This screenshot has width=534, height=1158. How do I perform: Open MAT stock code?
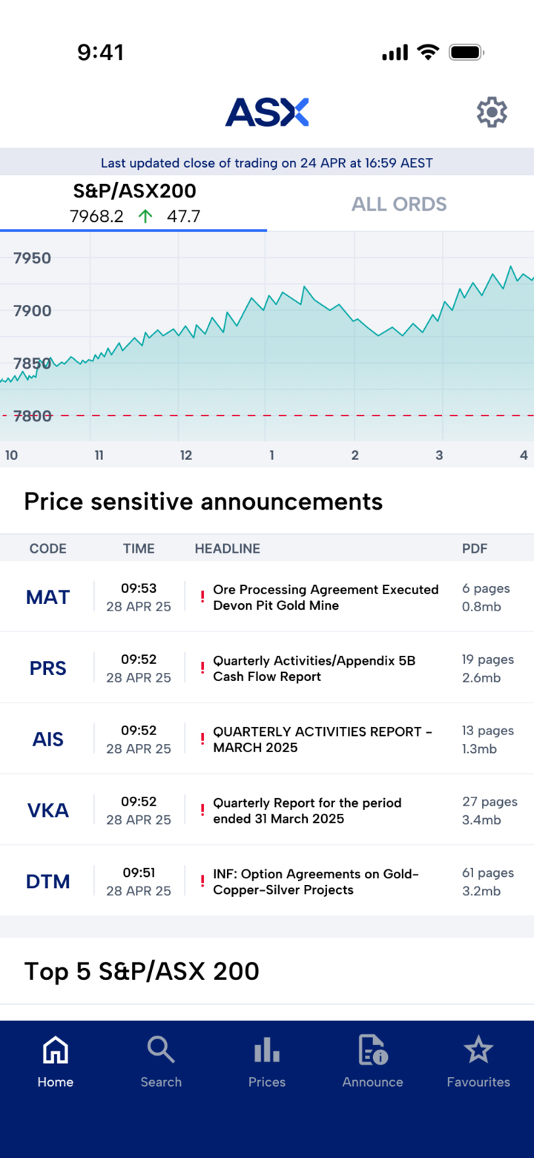click(x=47, y=597)
